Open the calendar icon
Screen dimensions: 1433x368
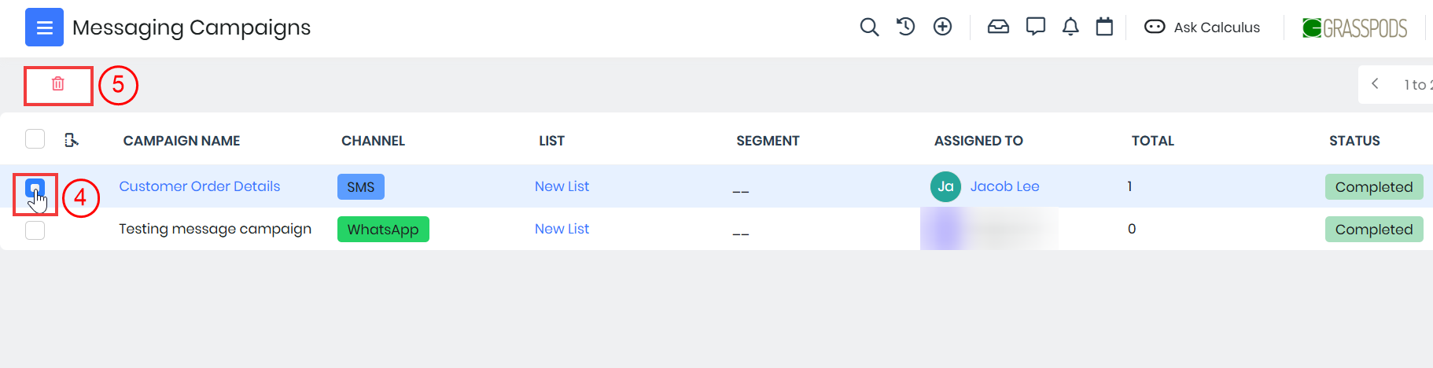click(x=1104, y=27)
